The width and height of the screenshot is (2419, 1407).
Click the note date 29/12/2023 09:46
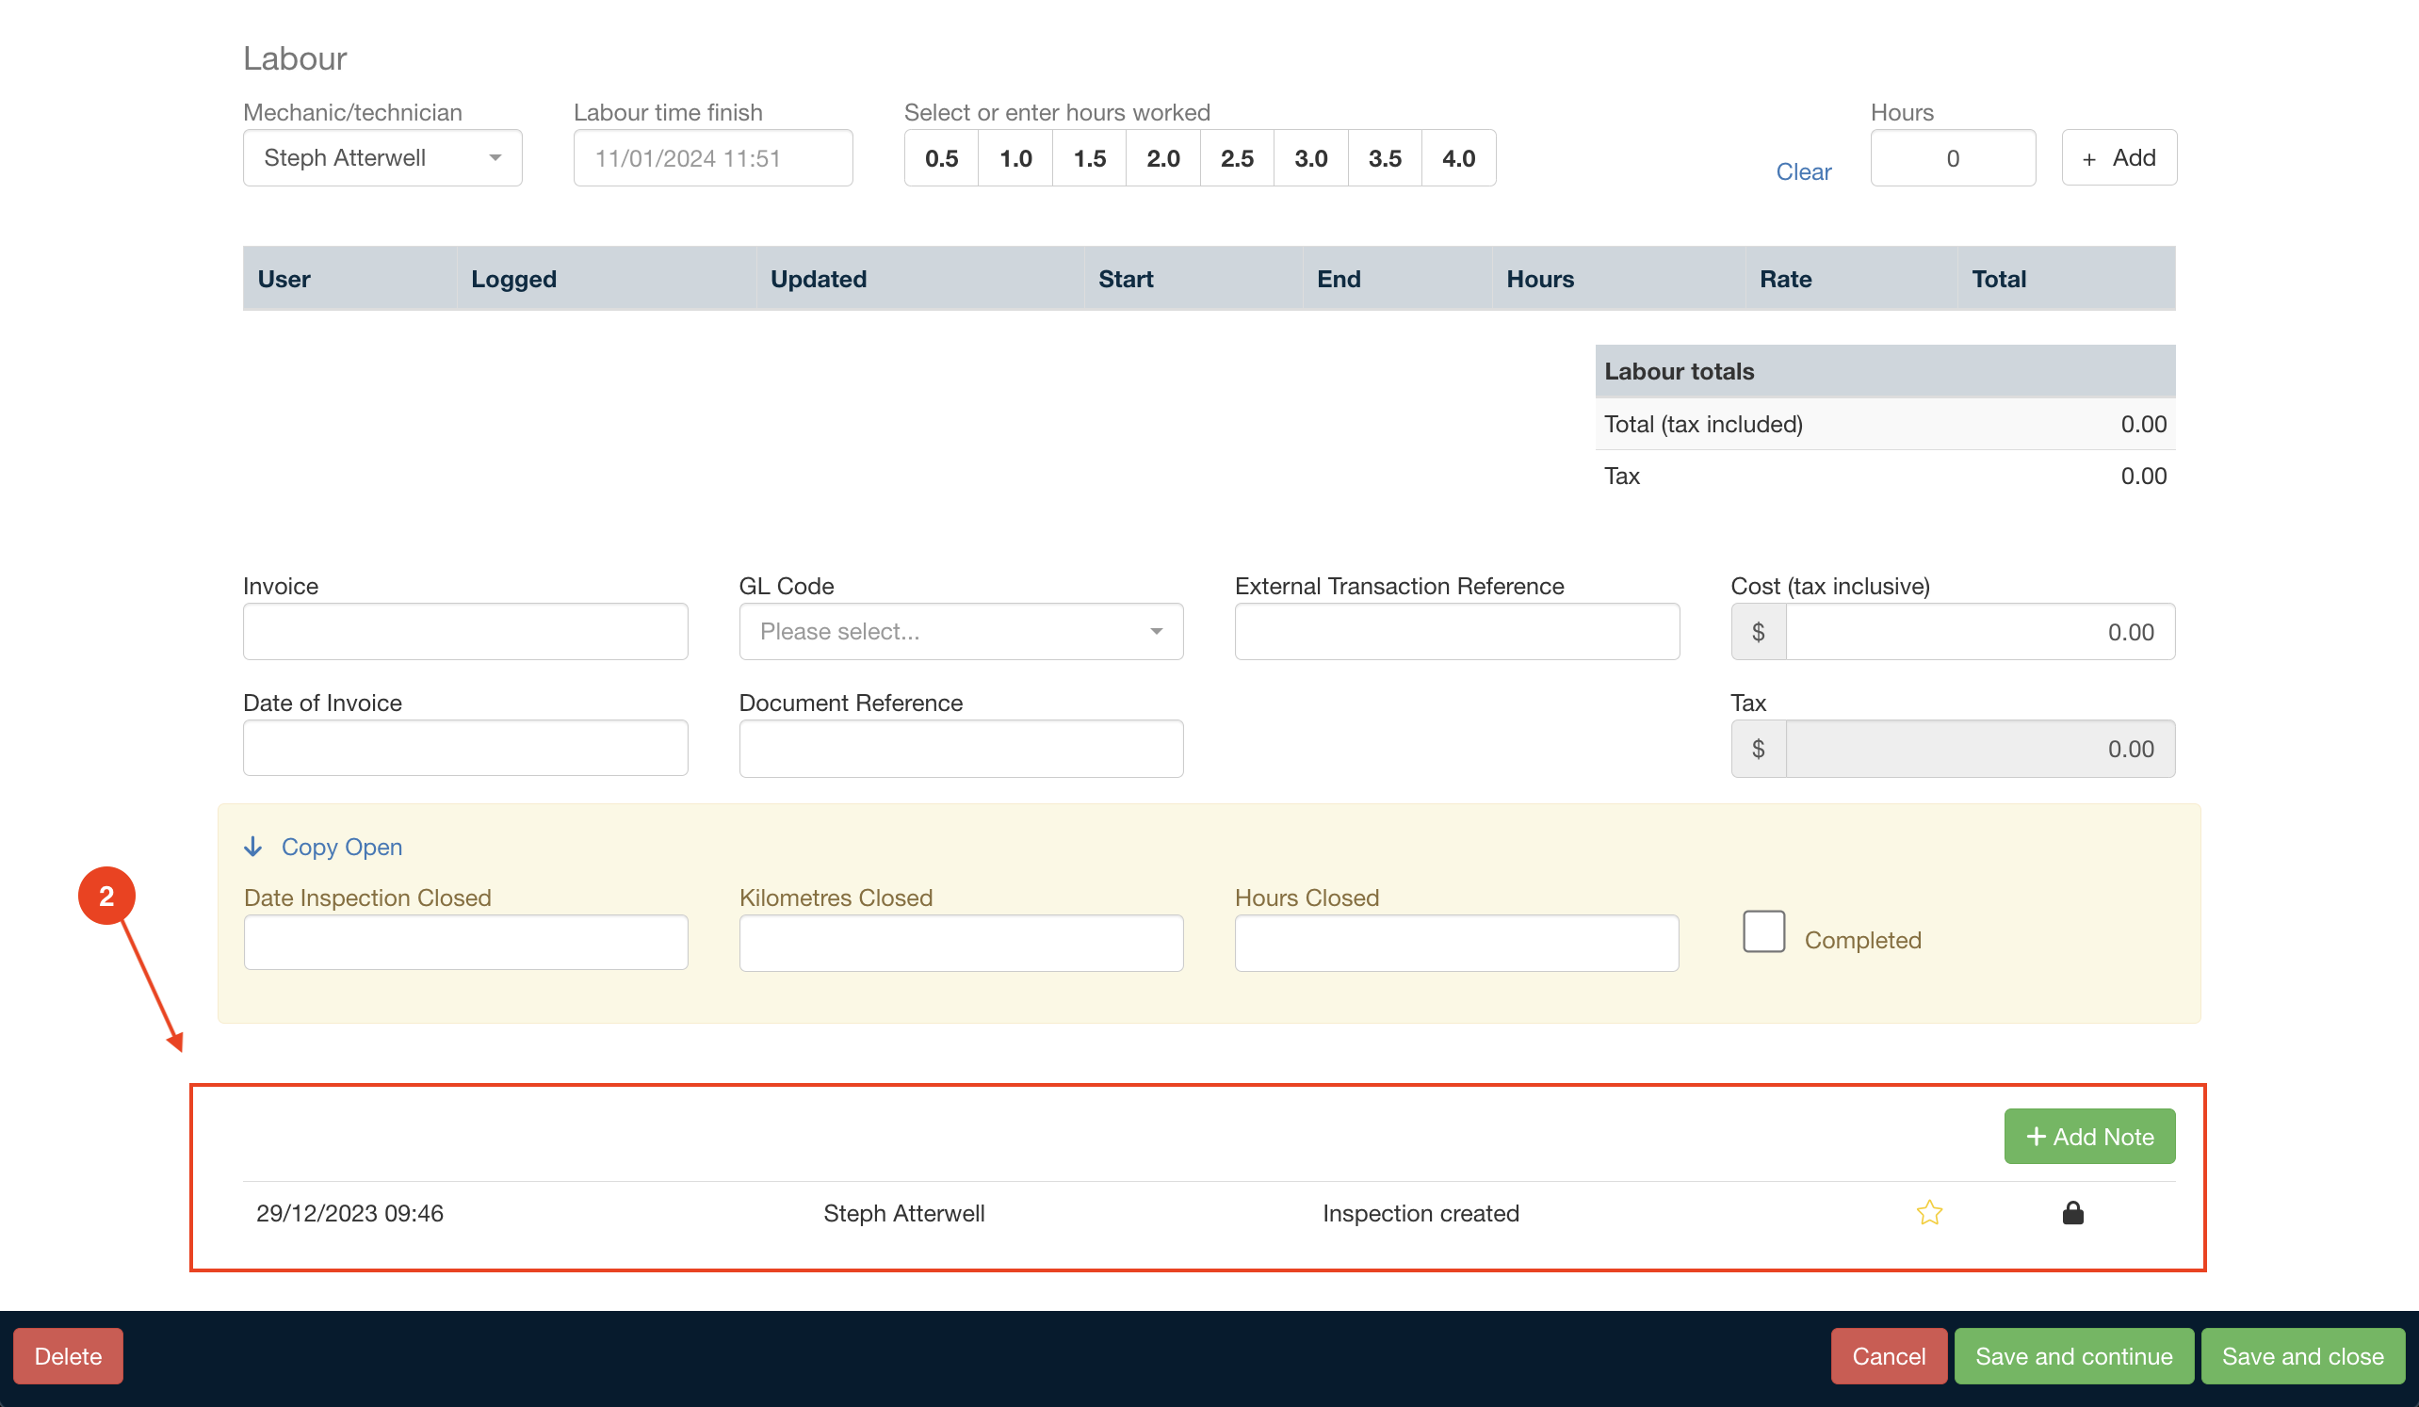click(349, 1213)
